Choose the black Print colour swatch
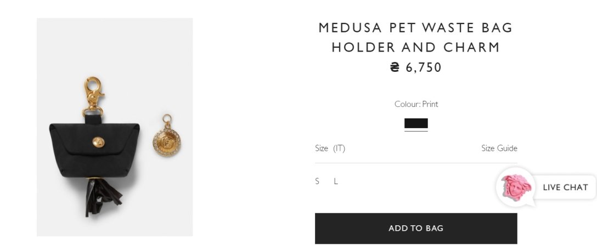 click(416, 124)
